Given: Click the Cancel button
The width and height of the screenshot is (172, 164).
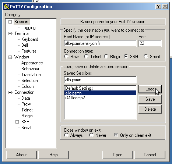Looking at the screenshot, I should [x=150, y=155].
